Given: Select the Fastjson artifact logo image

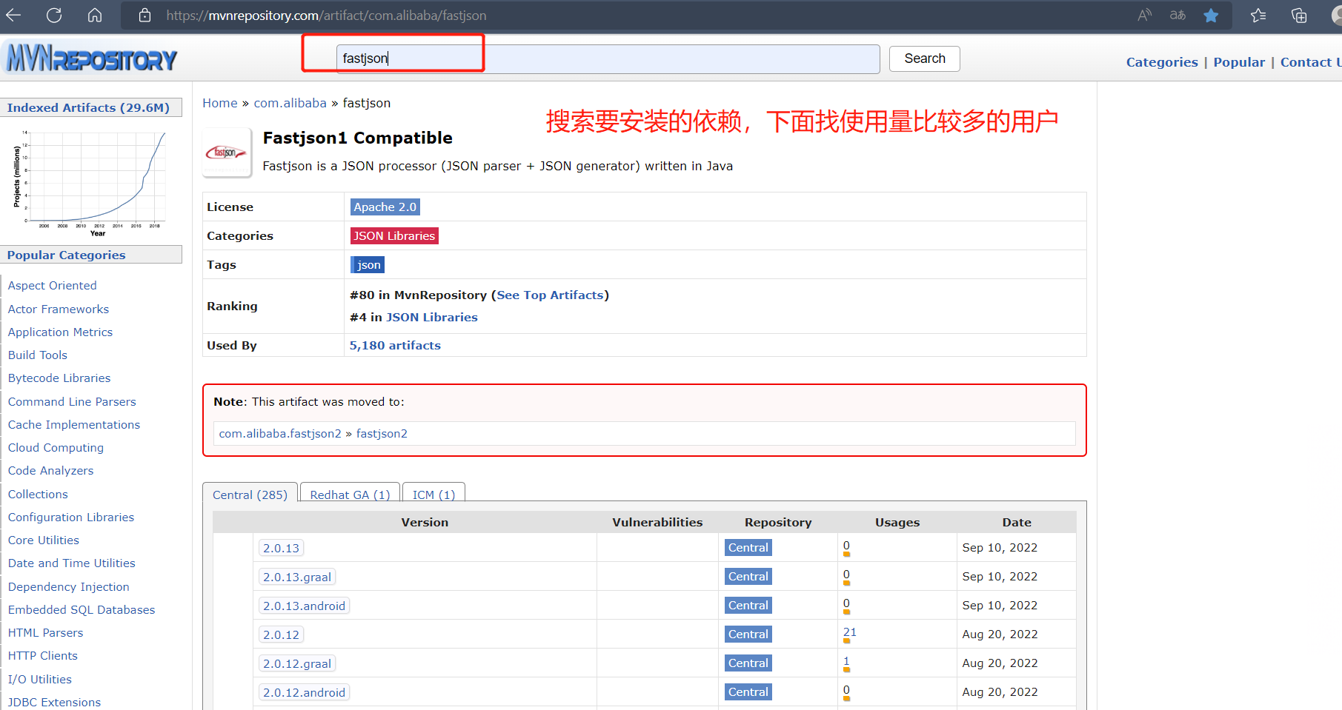Looking at the screenshot, I should point(227,153).
